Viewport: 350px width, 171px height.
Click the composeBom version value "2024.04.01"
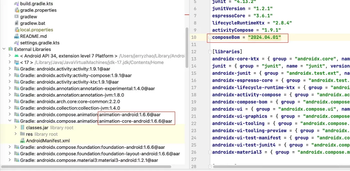click(264, 37)
